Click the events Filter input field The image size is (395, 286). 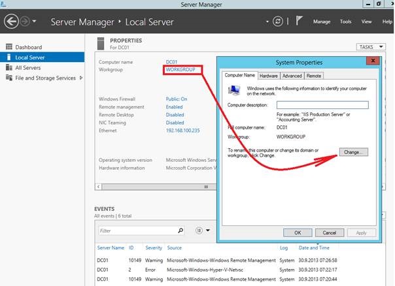[x=138, y=230]
